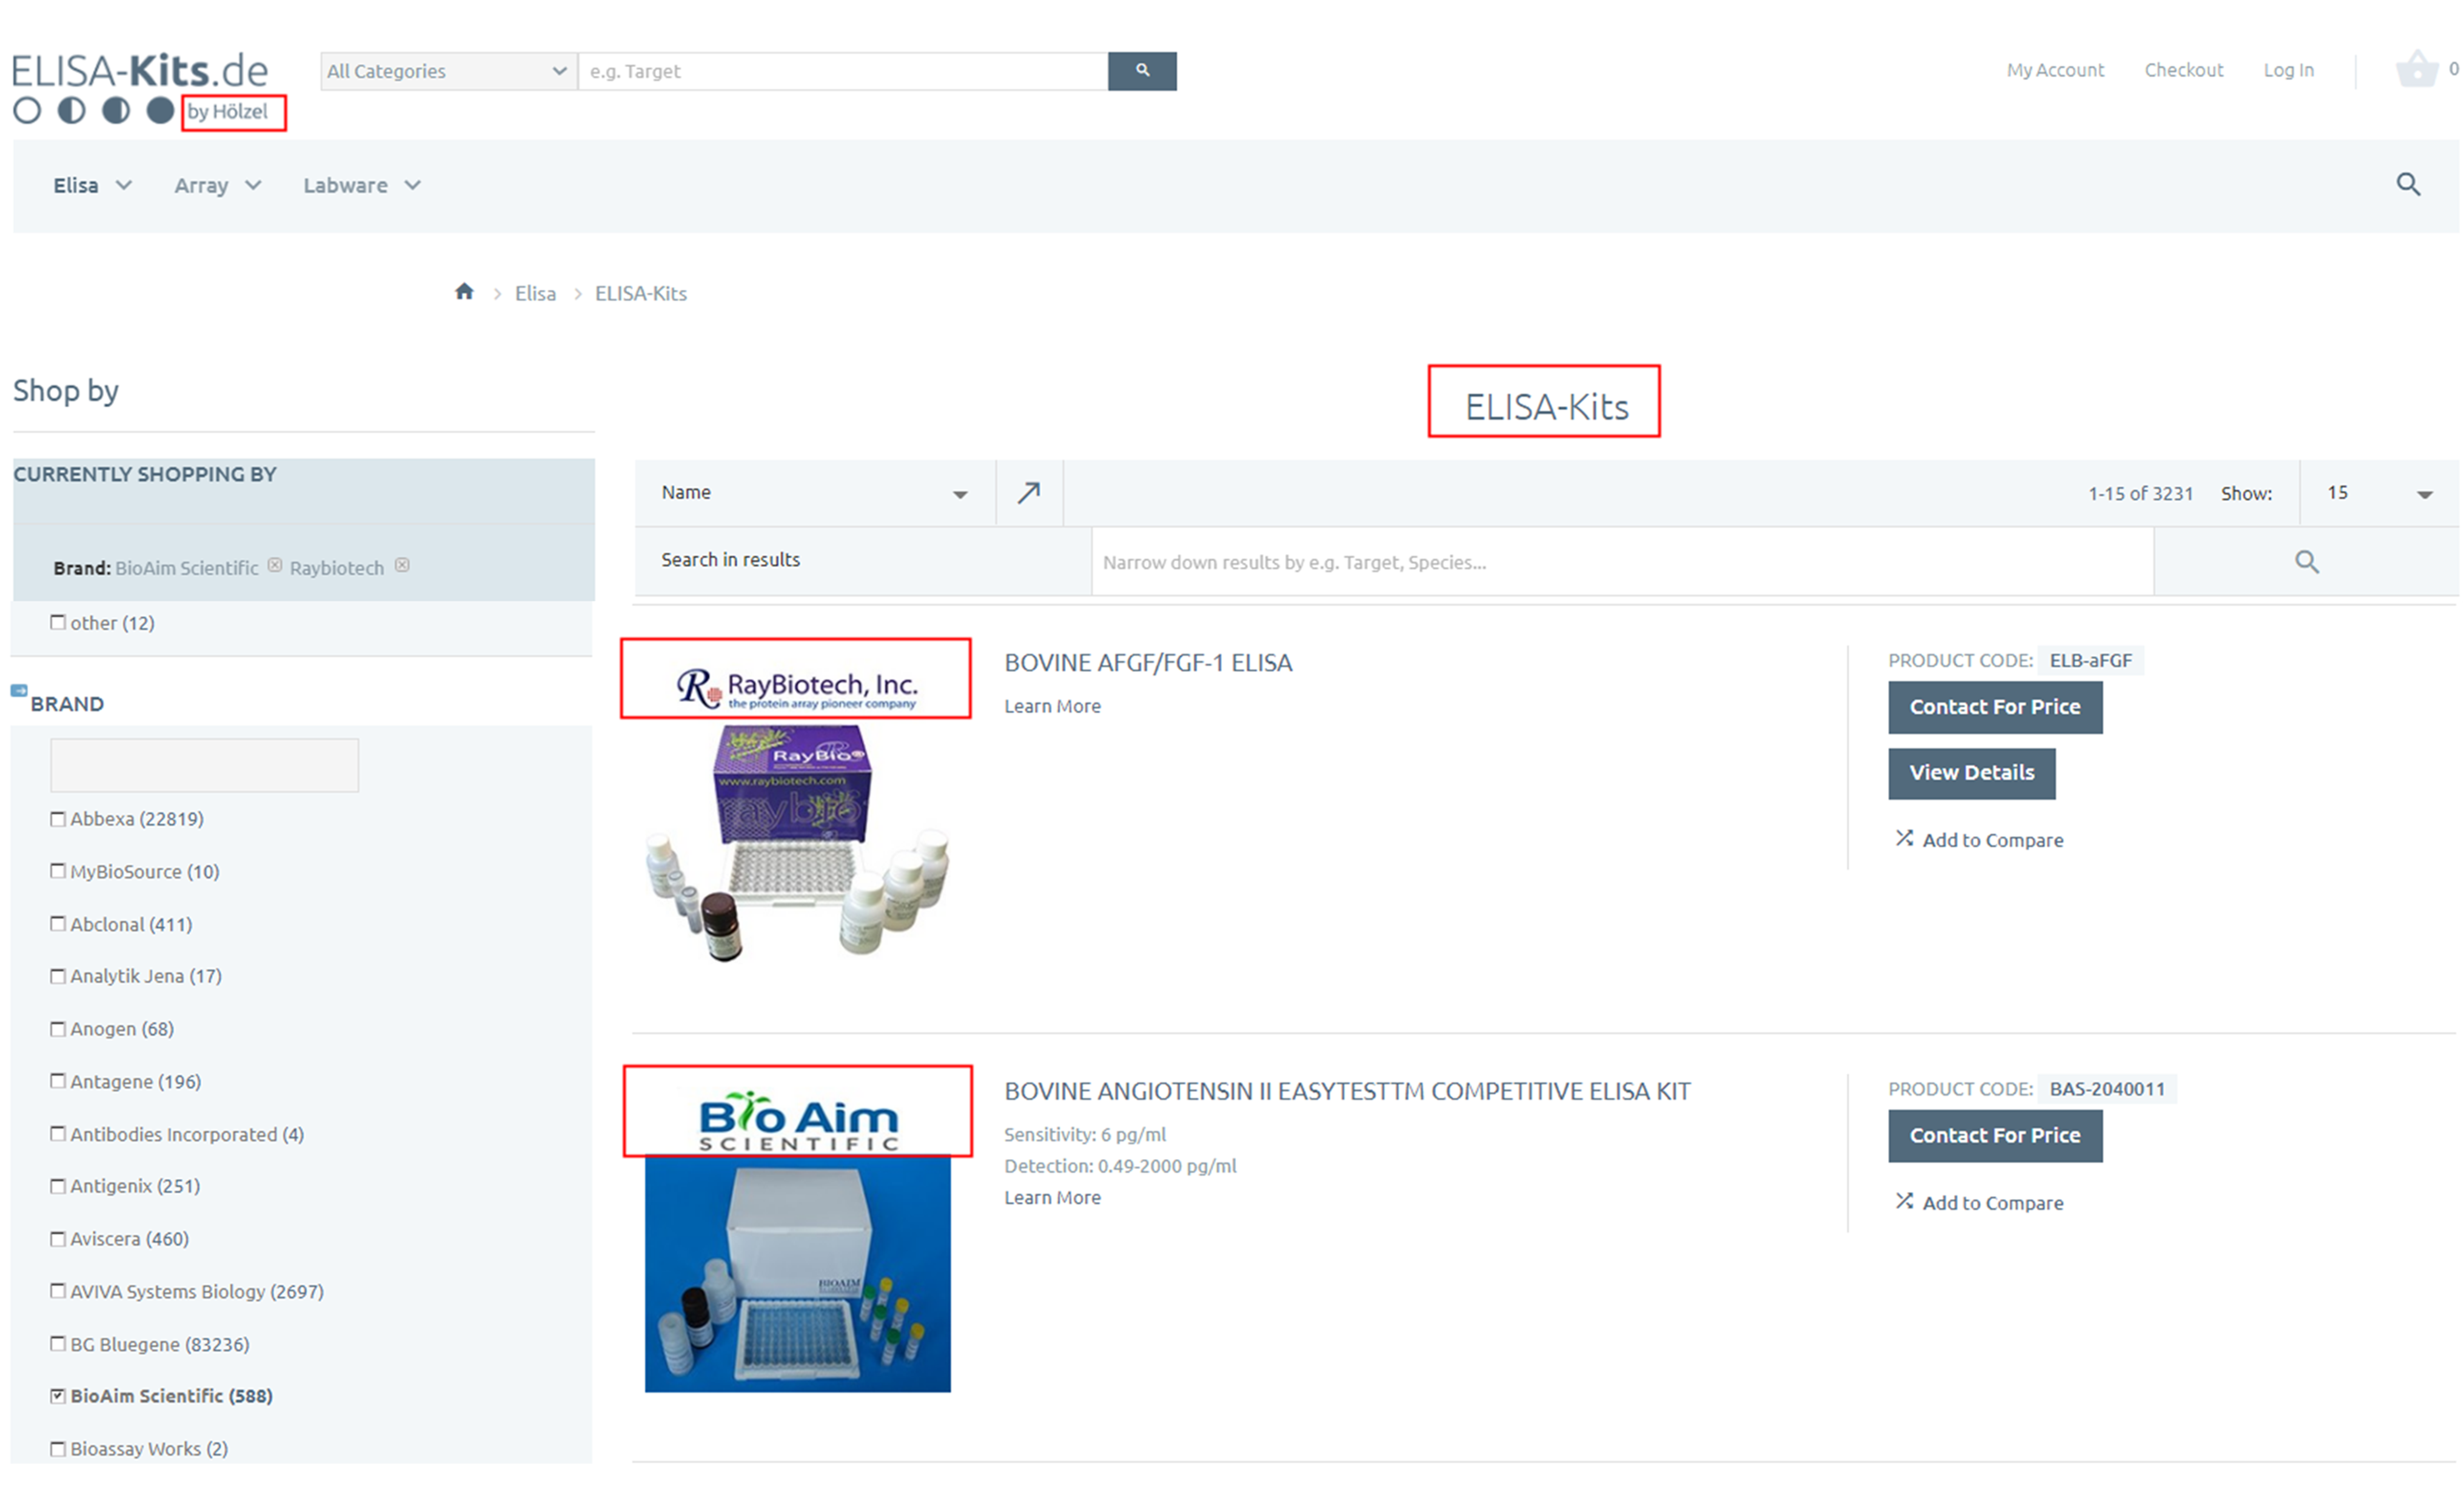2464x1498 pixels.
Task: Click Learn More under Bovine Angiotensin II
Action: coord(1052,1197)
